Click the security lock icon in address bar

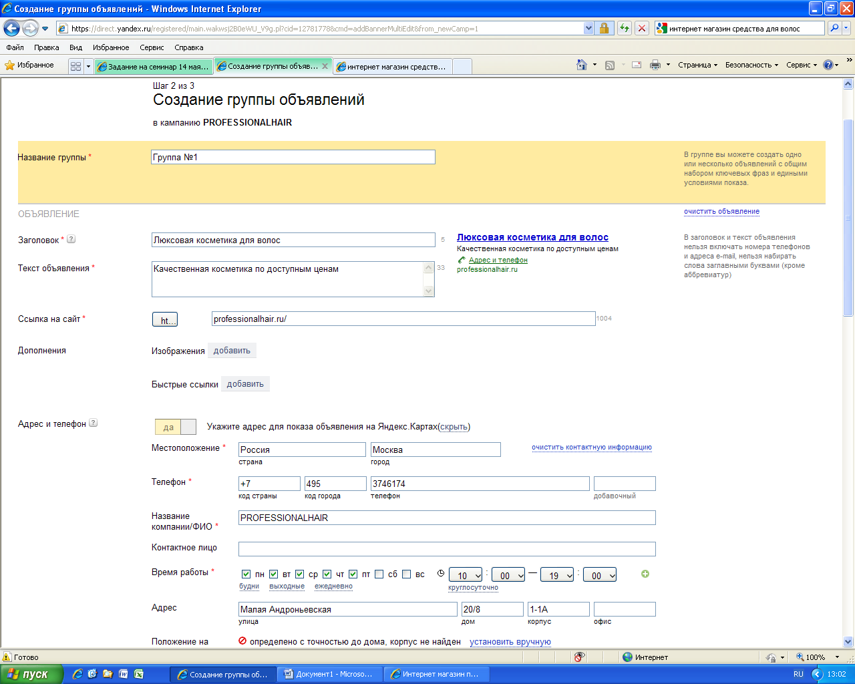tap(604, 28)
